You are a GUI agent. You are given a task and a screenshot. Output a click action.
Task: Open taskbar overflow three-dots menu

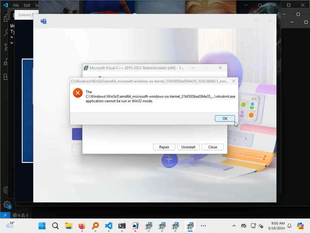[x=203, y=226]
